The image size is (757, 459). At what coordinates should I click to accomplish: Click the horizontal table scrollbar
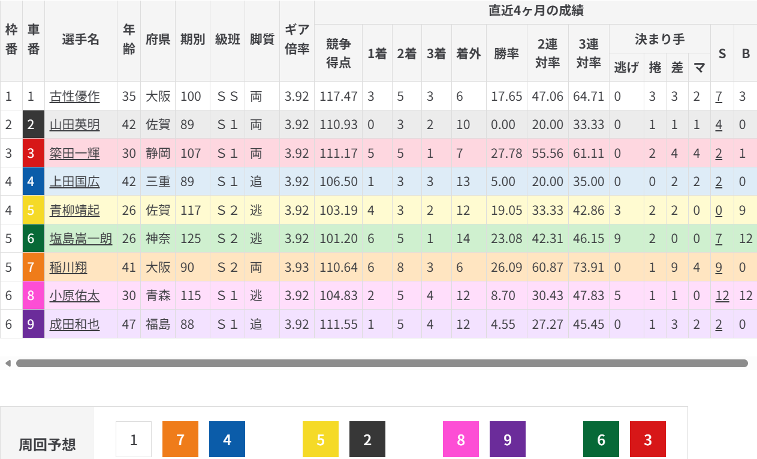tap(381, 363)
